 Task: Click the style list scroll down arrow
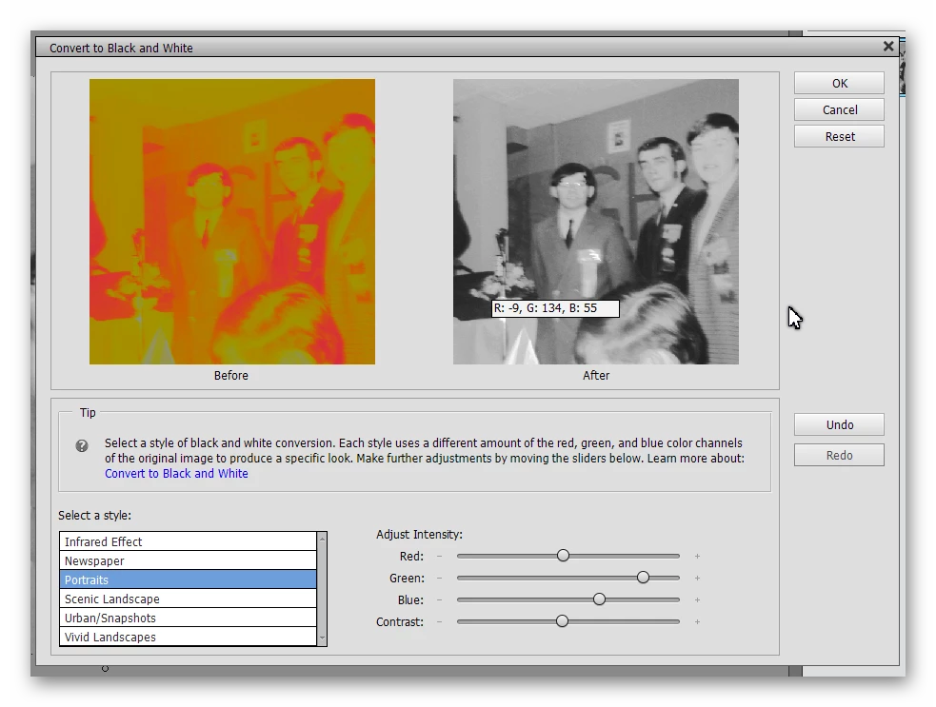(323, 638)
